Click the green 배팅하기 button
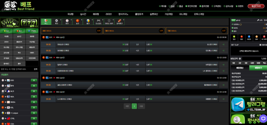The image size is (267, 125). click(x=258, y=68)
